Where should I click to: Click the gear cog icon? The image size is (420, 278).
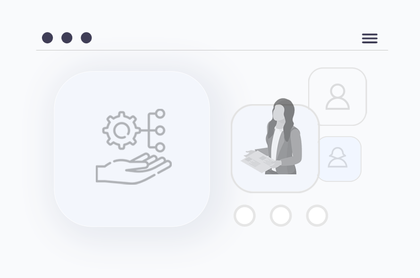tap(121, 131)
